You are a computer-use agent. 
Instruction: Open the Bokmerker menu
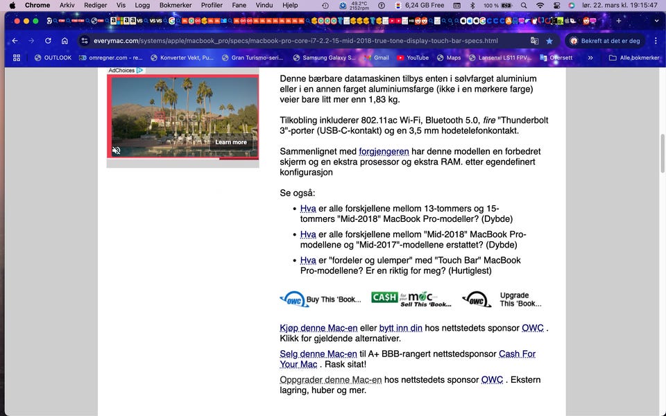[176, 5]
